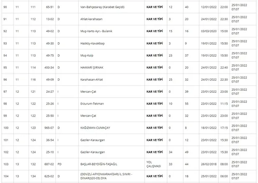258x183 pixels.
Task: Select the Erzurum-Tekman road name
Action: (92, 104)
